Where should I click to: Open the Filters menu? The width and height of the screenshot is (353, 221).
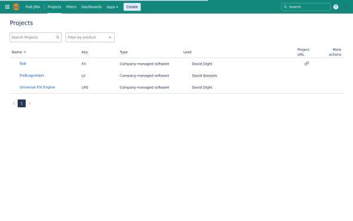click(71, 7)
